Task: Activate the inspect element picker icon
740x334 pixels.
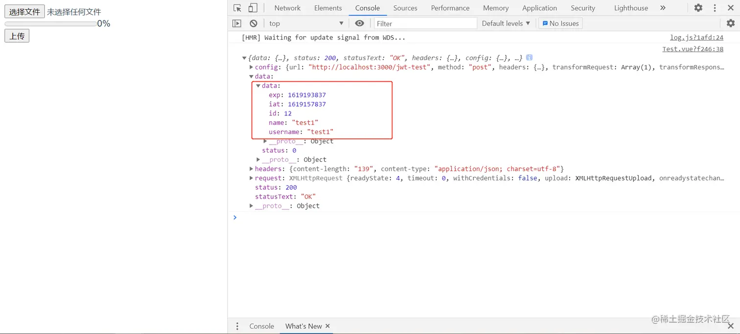Action: (x=237, y=8)
